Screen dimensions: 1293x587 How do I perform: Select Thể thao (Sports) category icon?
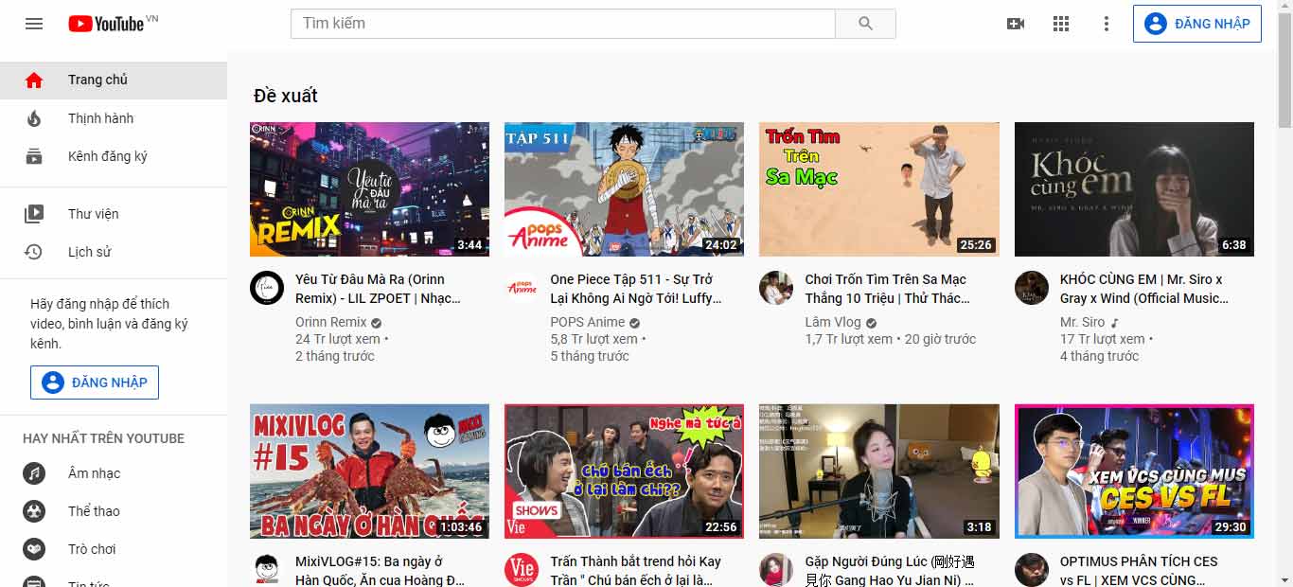coord(34,511)
